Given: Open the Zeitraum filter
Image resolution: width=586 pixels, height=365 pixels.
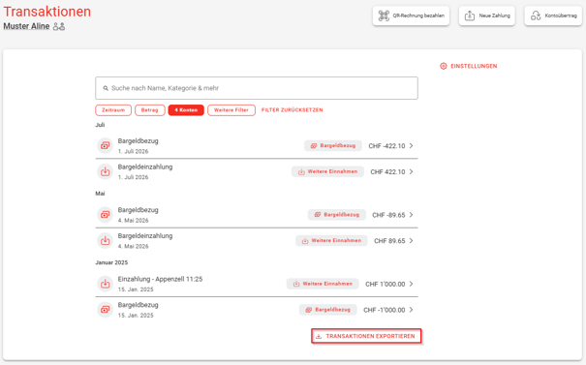Looking at the screenshot, I should pyautogui.click(x=113, y=110).
